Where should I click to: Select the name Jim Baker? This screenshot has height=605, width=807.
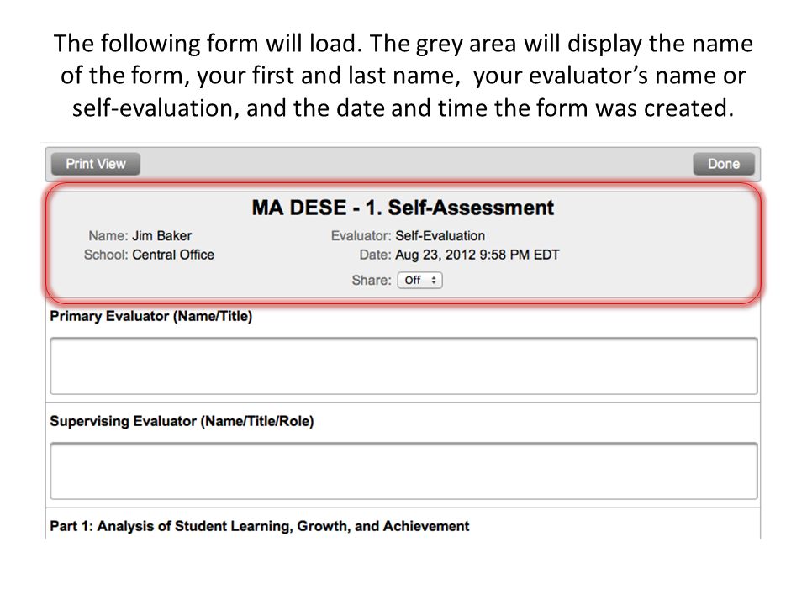point(161,236)
